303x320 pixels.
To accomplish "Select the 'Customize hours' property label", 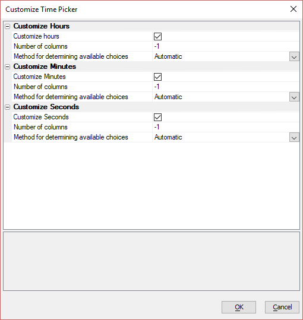I will coord(36,36).
